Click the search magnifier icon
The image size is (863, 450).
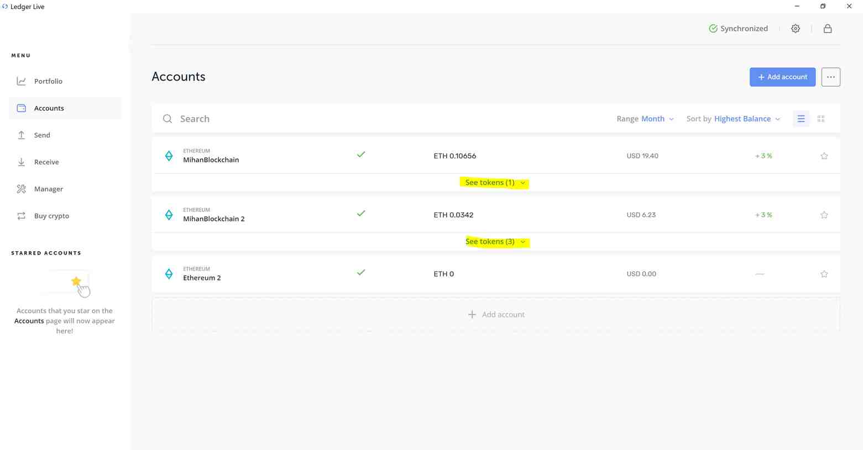tap(168, 119)
